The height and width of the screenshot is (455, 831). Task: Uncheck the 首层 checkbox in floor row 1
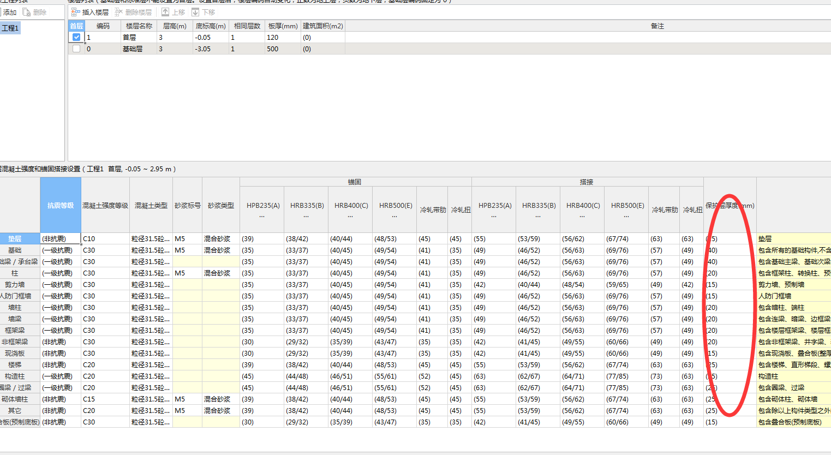(76, 37)
